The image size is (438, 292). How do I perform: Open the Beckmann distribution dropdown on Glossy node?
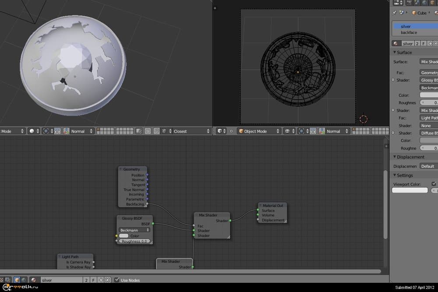click(134, 230)
